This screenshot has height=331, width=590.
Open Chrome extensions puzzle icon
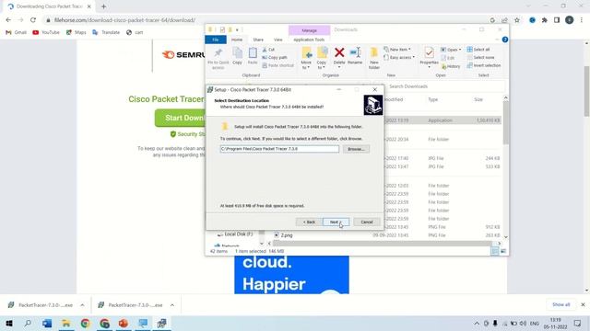pos(545,20)
